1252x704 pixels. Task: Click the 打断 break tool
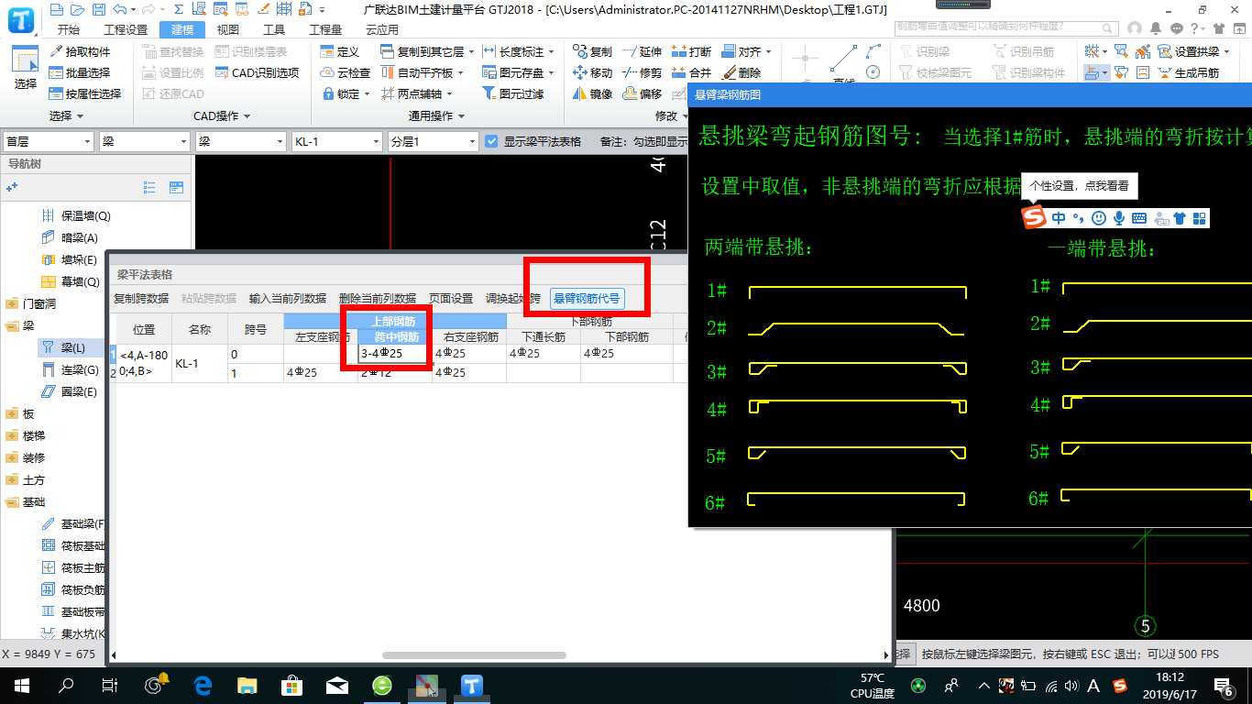click(691, 52)
